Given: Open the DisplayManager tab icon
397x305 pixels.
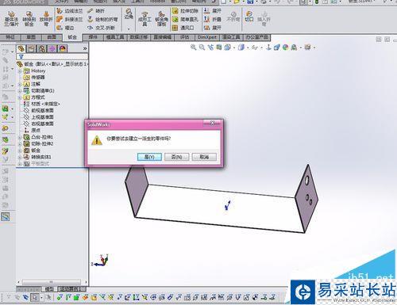Looking at the screenshot, I should 63,48.
